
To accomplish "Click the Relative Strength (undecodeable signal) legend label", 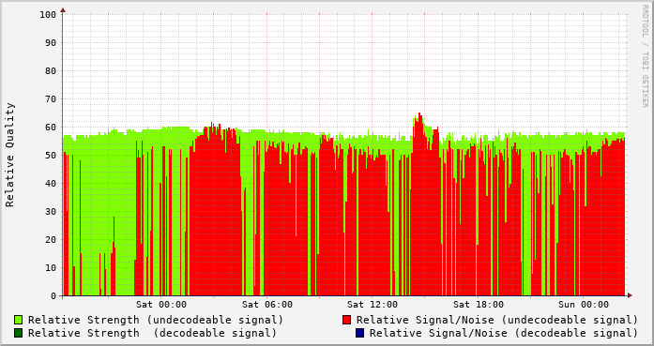I will coord(156,320).
